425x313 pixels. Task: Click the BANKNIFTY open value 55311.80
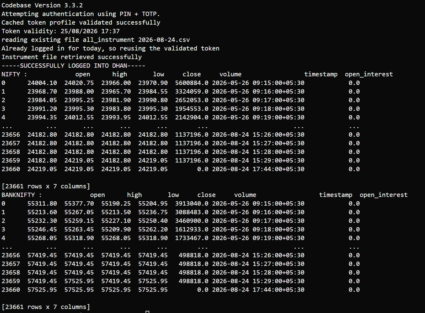tap(42, 203)
